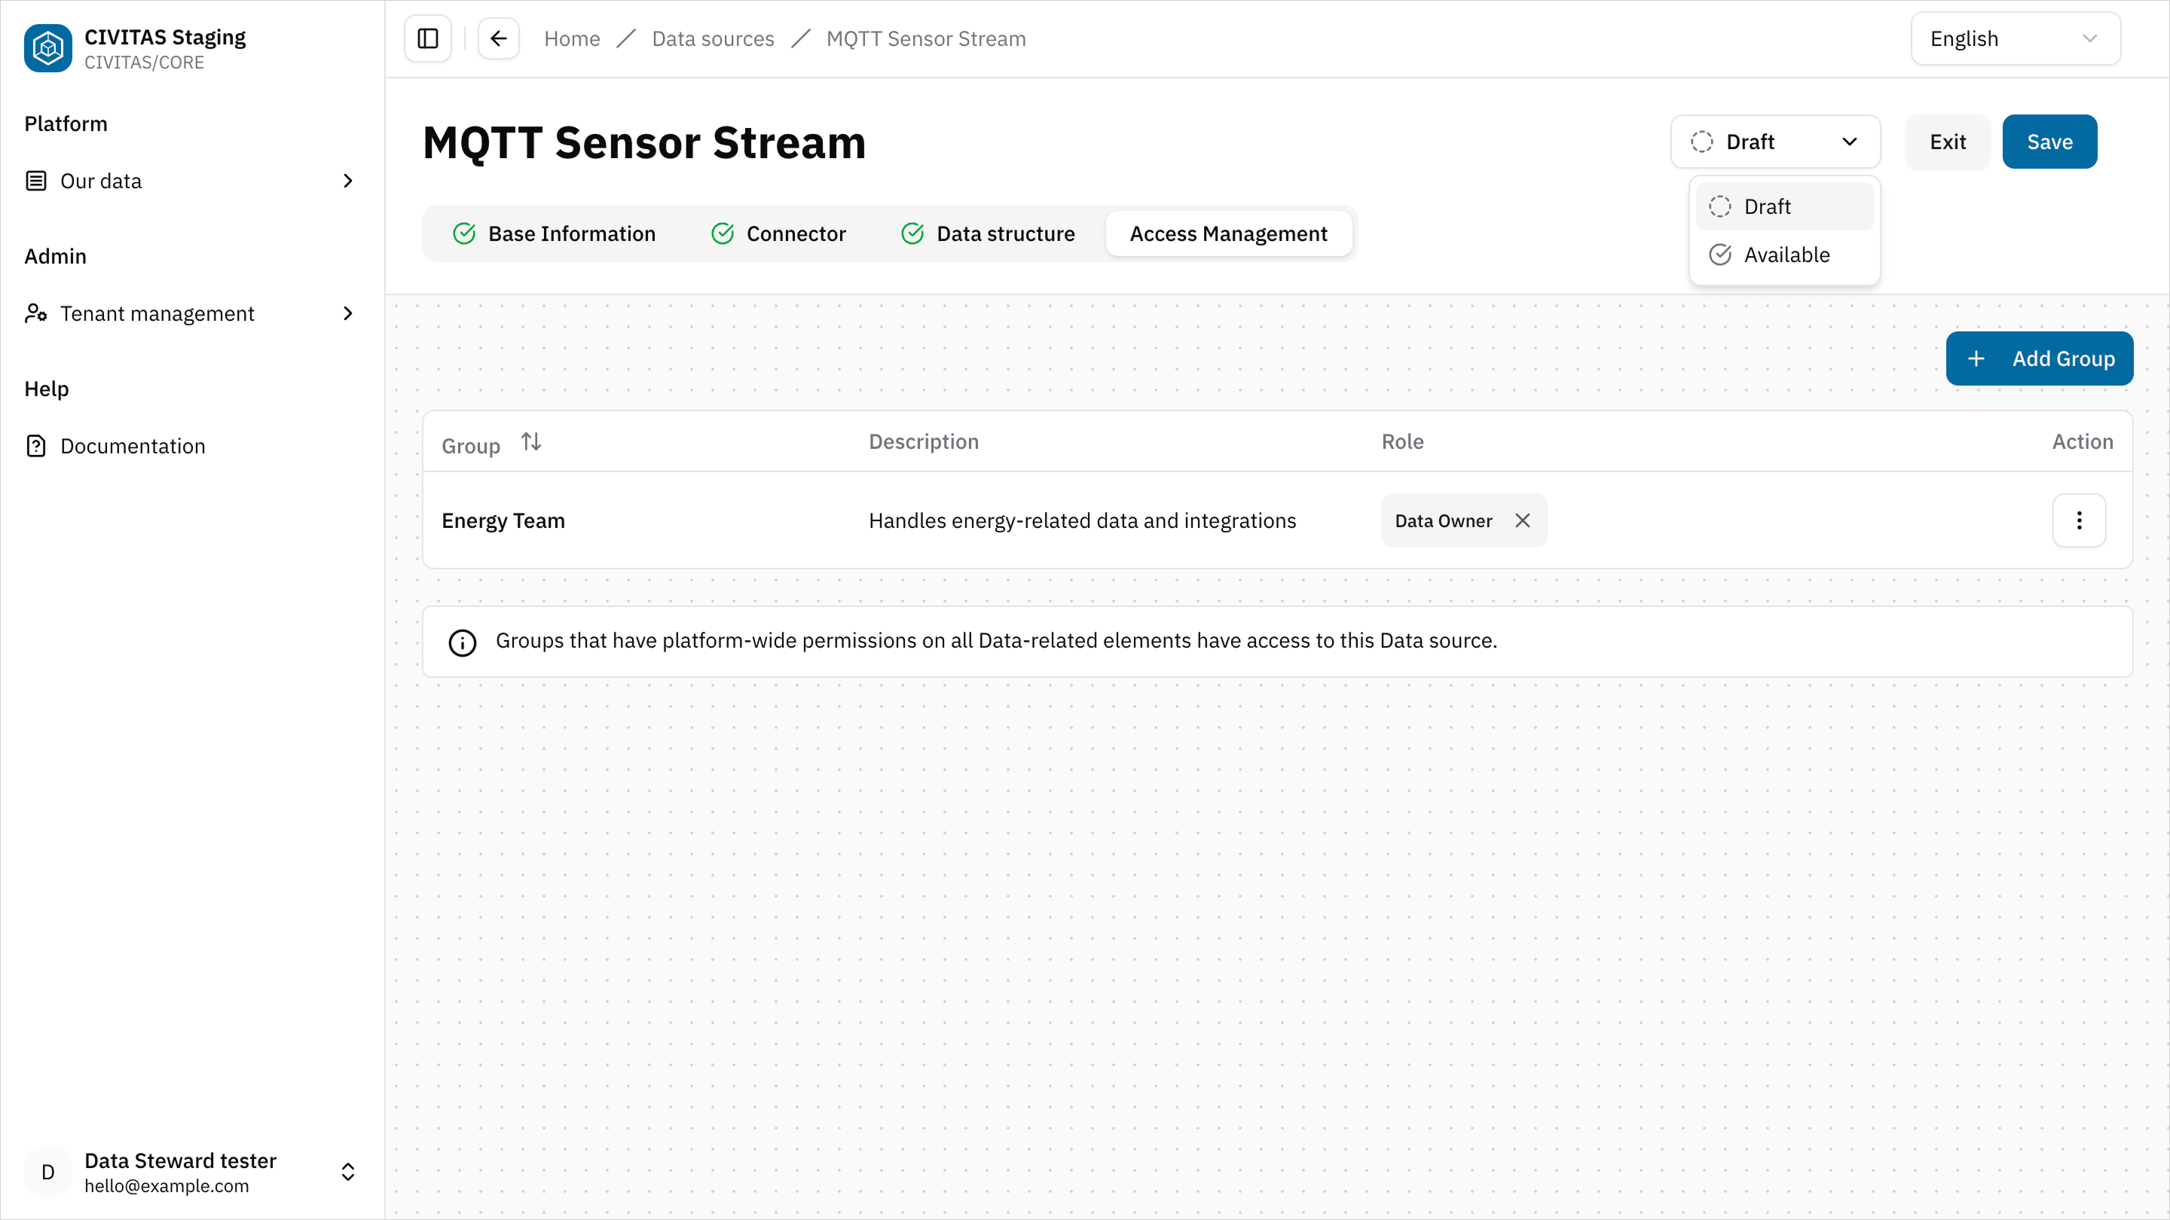Select the Our data document icon
The image size is (2170, 1220).
35,180
